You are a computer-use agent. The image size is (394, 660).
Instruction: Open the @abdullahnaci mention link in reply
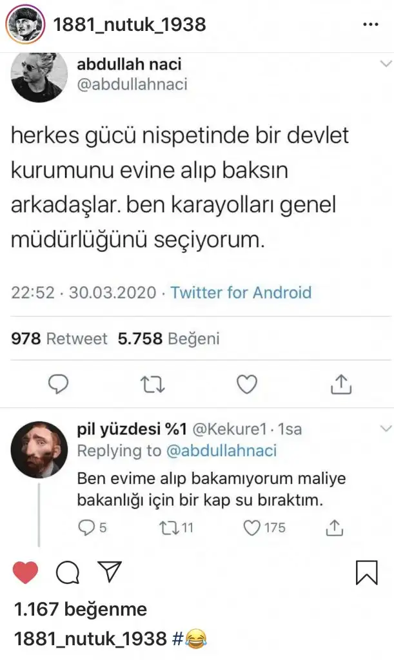tap(221, 451)
